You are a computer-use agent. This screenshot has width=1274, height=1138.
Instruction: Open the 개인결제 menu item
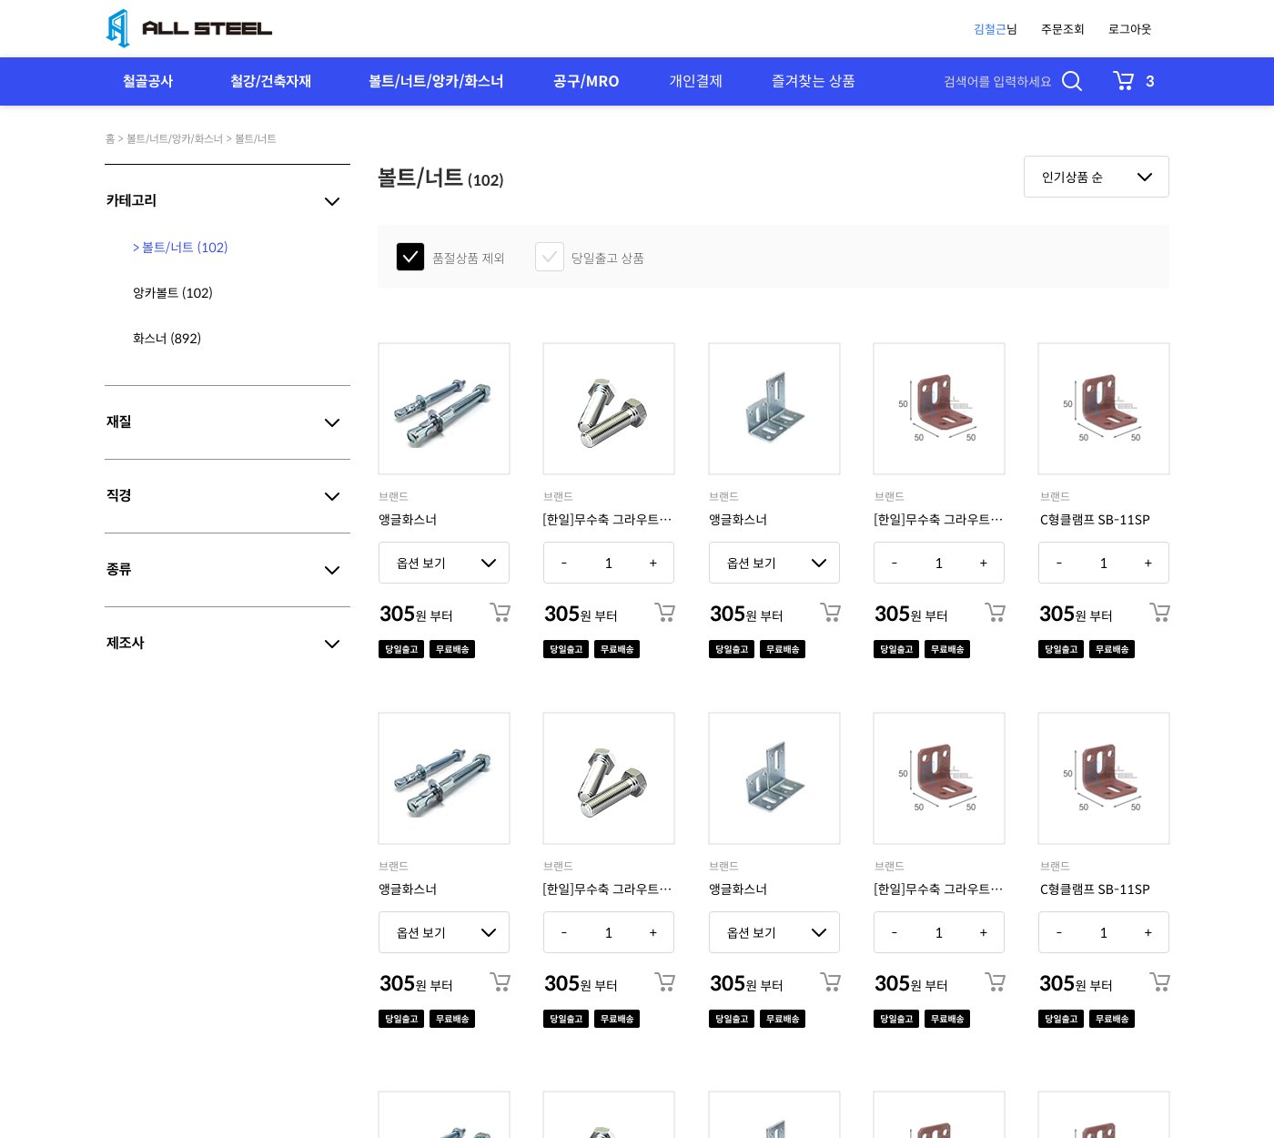(695, 81)
